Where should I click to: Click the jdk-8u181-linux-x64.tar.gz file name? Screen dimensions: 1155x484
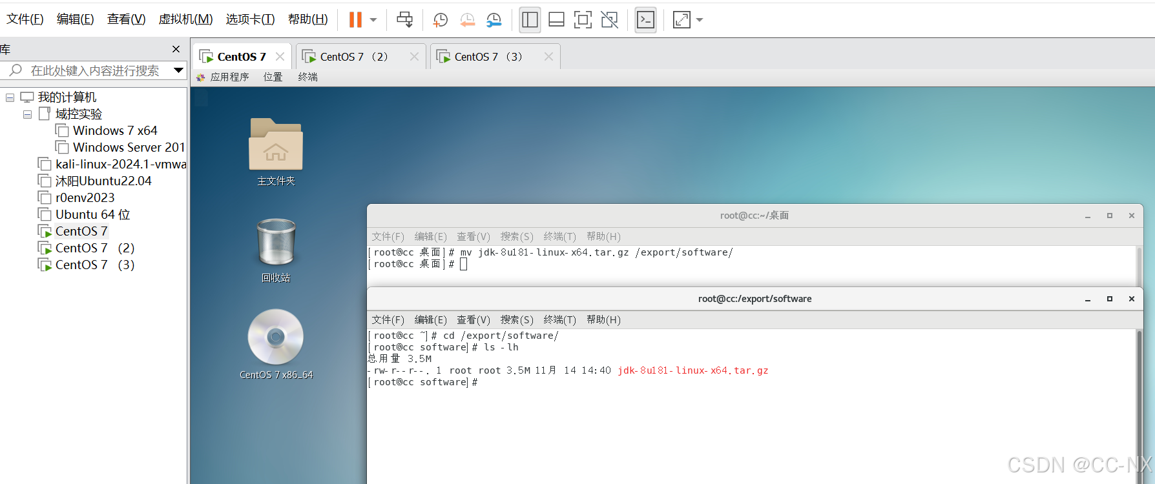click(693, 370)
